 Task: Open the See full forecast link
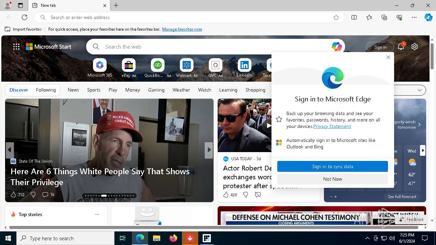click(402, 197)
